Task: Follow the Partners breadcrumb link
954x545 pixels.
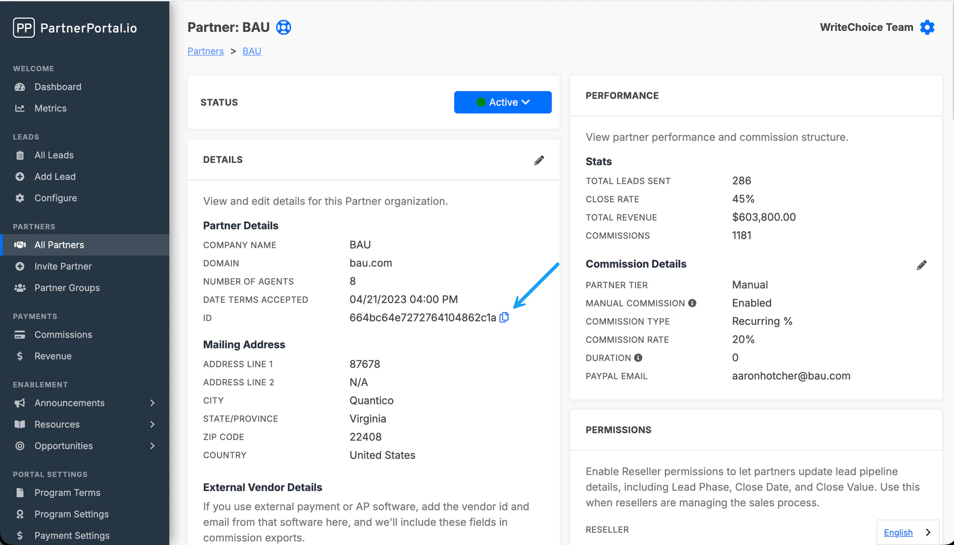Action: point(206,51)
